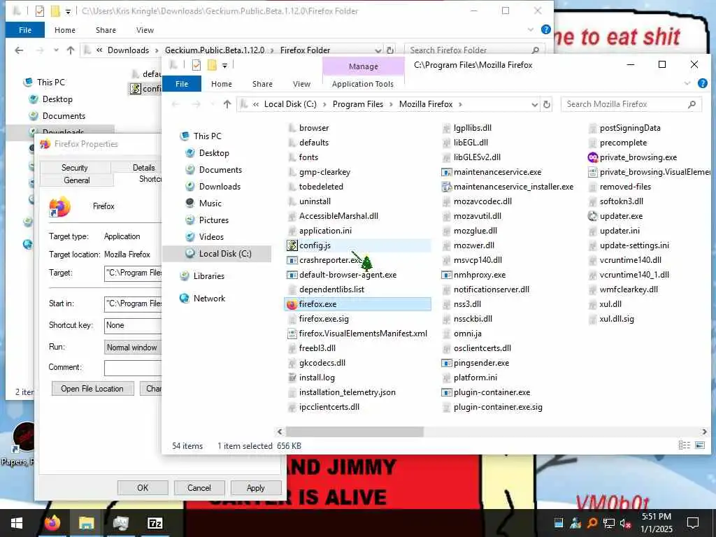Expand ribbon chevron in Firefox Folder window

click(531, 29)
